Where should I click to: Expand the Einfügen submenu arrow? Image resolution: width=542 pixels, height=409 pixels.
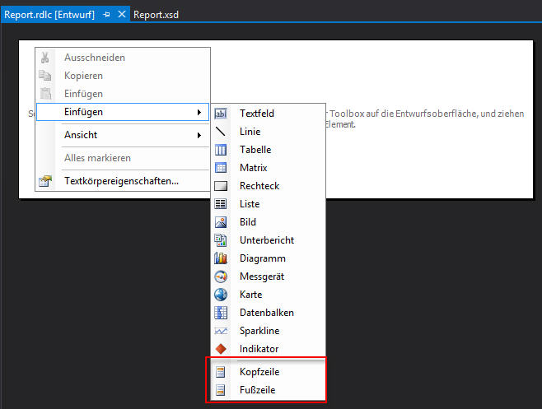tap(199, 112)
